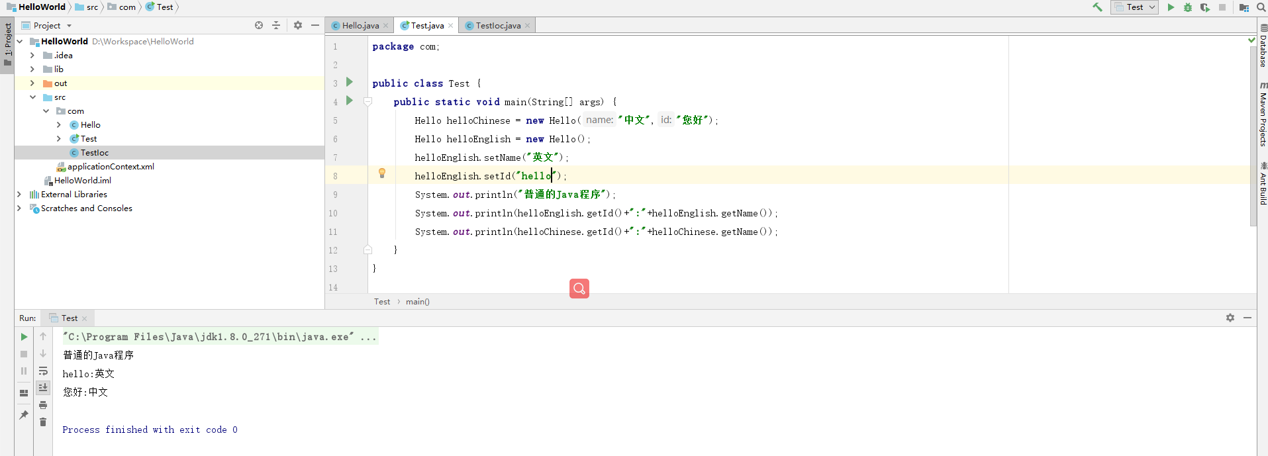Collapse the com package
1268x456 pixels.
(x=46, y=111)
